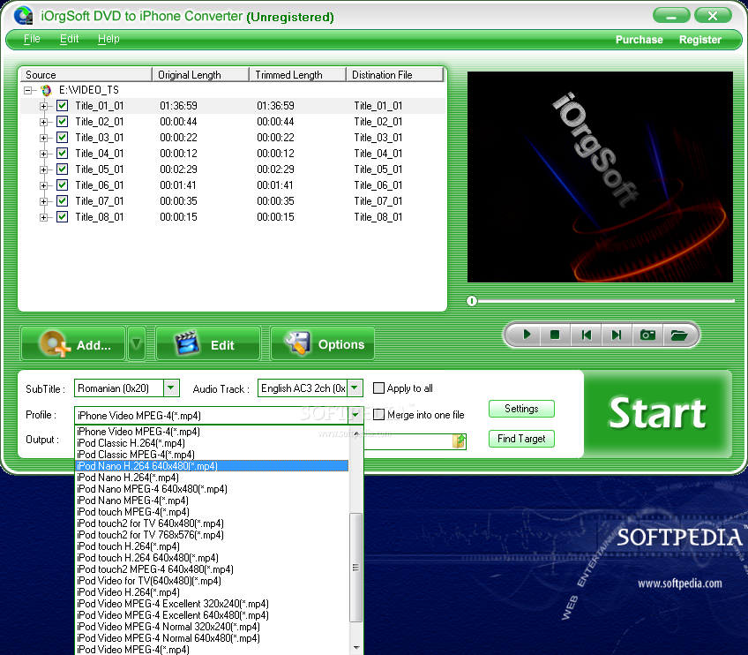
Task: Choose iPod Nano H.264 640x480 profile
Action: pyautogui.click(x=213, y=466)
